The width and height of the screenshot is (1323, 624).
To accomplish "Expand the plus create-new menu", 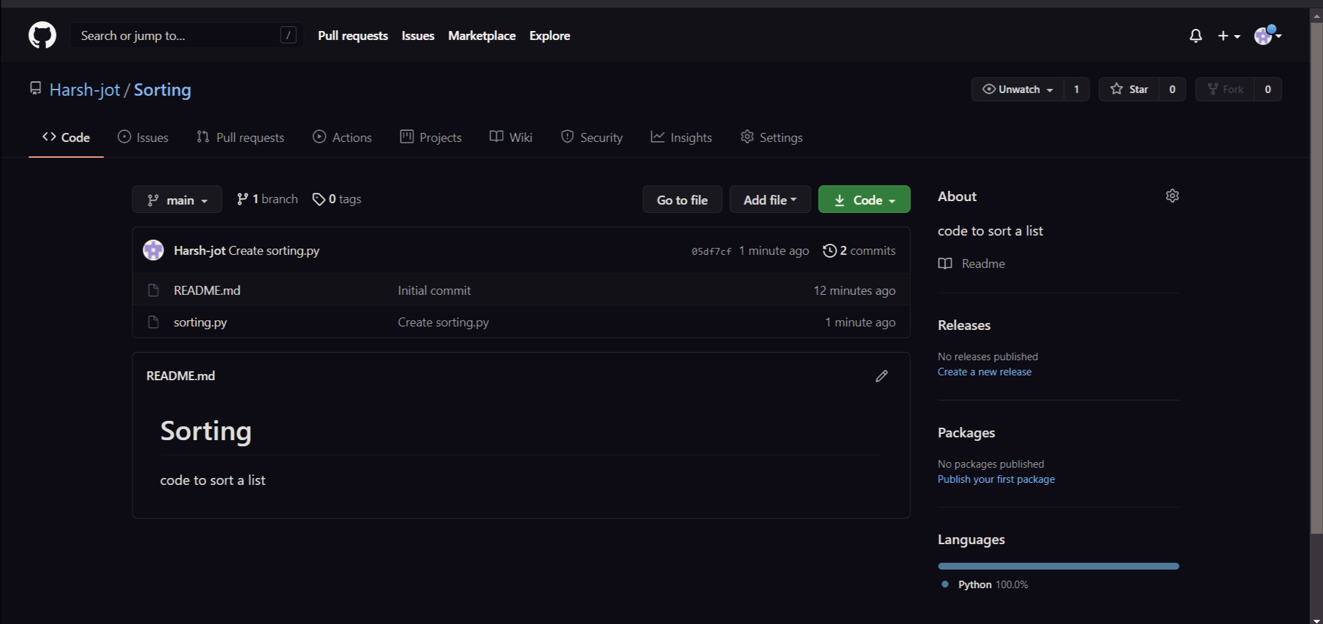I will coord(1229,36).
